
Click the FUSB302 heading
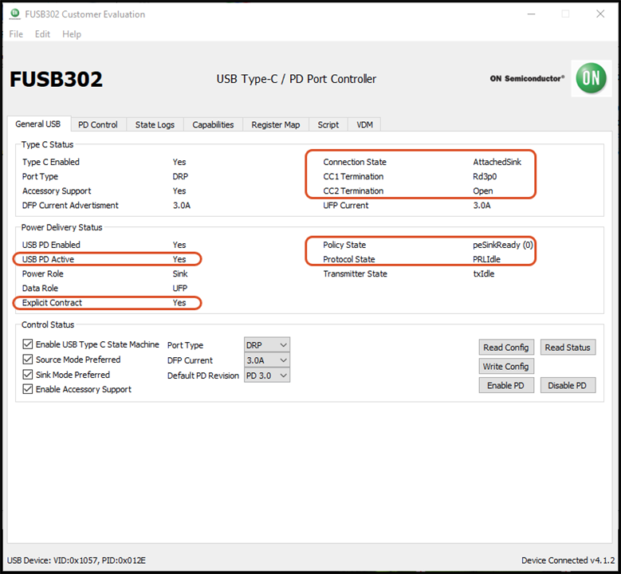56,79
